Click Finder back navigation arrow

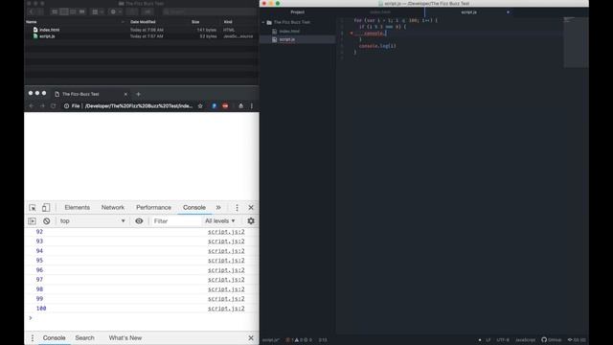coord(33,11)
